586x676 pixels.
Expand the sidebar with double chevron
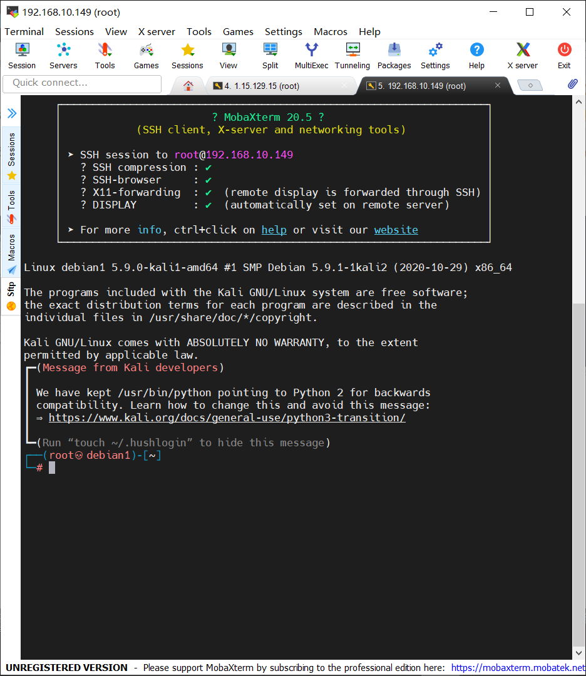tap(12, 113)
